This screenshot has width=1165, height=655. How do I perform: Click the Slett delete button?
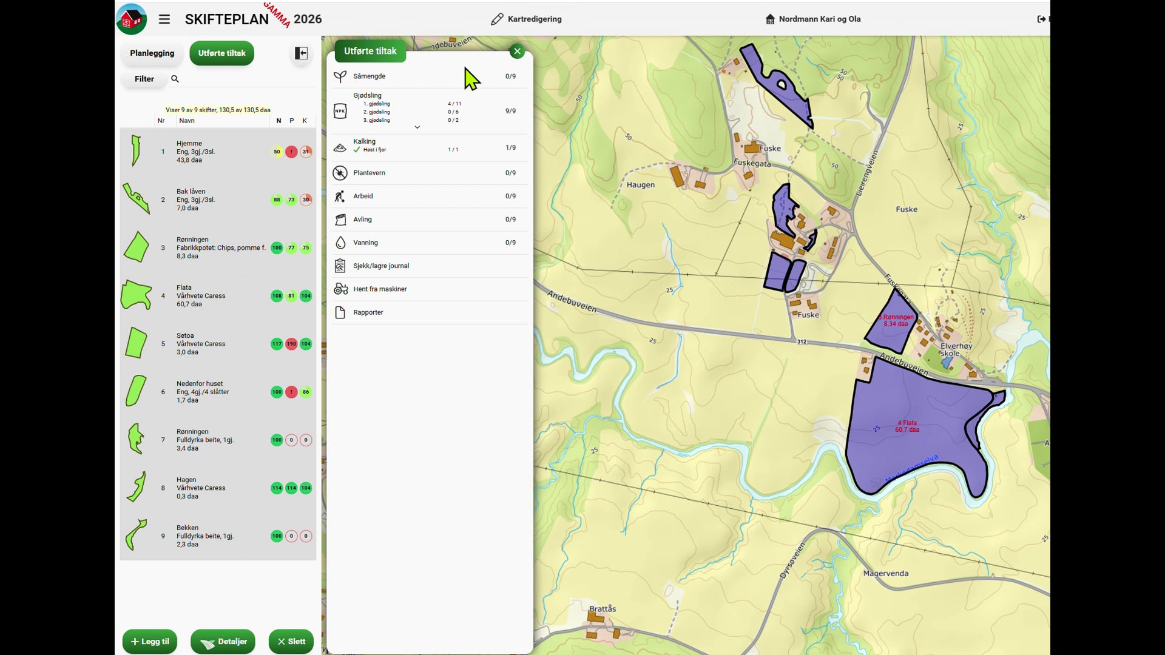click(291, 642)
